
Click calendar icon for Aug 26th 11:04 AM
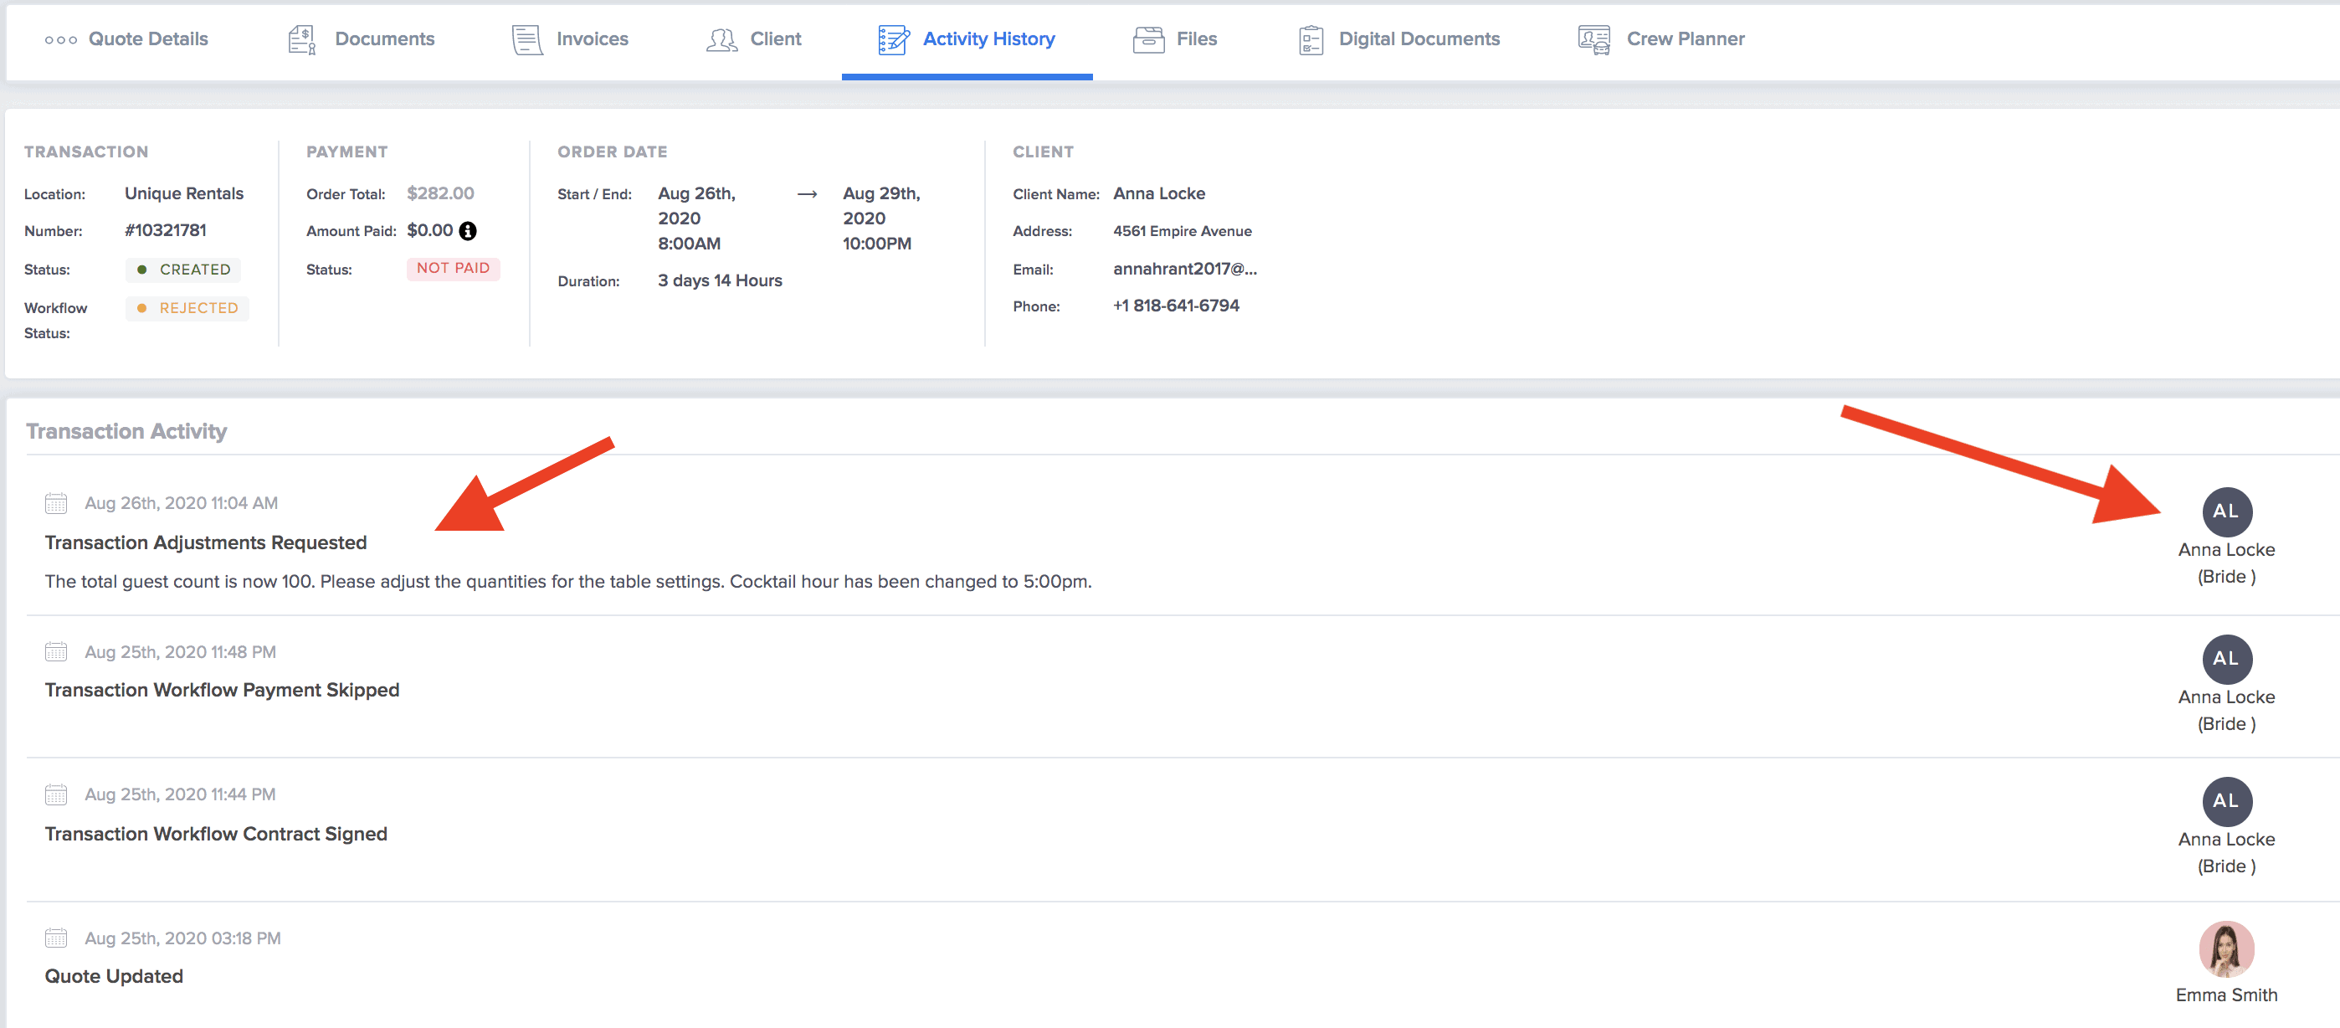pos(56,504)
